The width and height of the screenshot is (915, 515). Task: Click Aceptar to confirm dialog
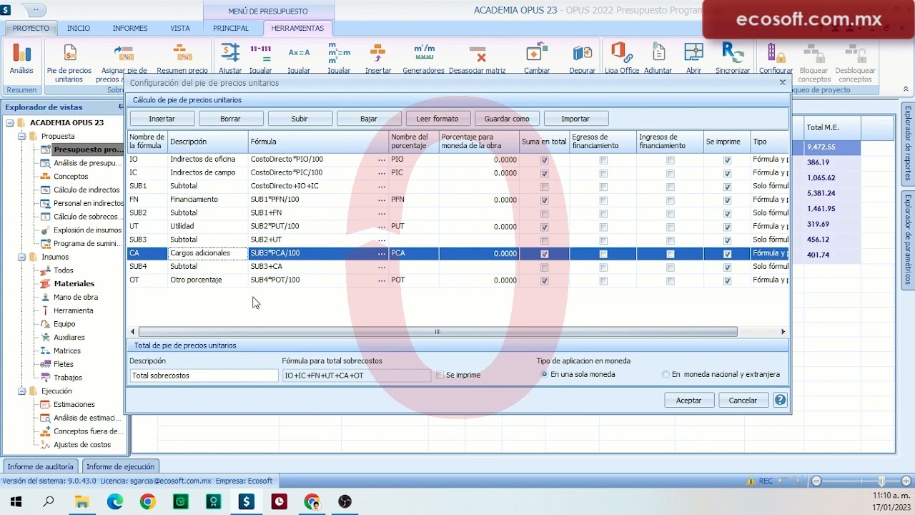(x=689, y=400)
